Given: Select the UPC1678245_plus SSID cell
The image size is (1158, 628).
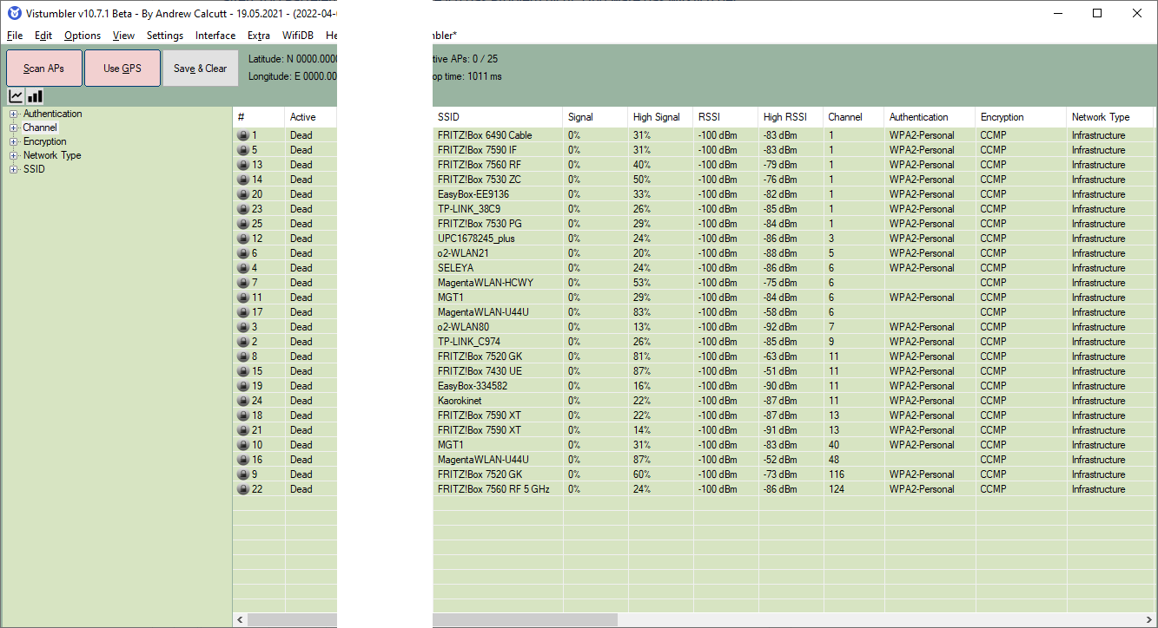Looking at the screenshot, I should 498,239.
